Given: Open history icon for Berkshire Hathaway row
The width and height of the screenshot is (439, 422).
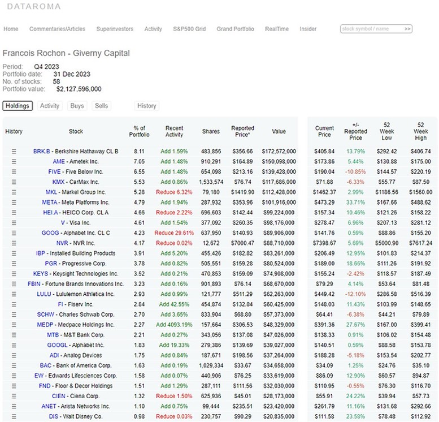Looking at the screenshot, I should click(x=14, y=152).
